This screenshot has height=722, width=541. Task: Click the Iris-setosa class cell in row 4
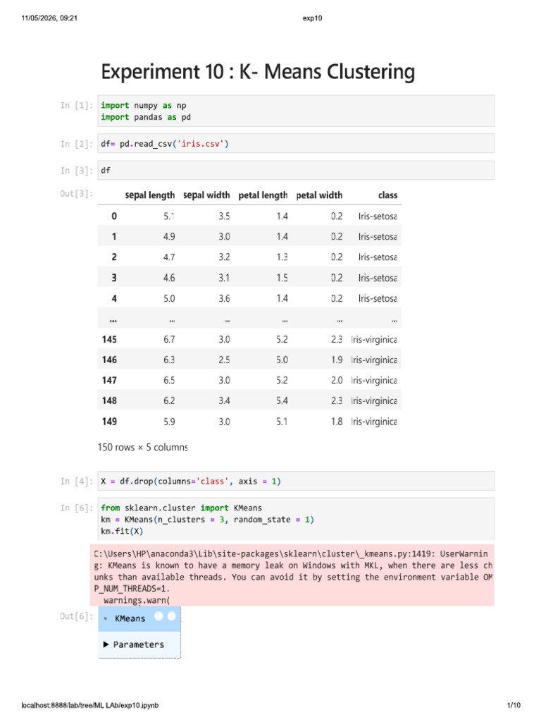click(378, 298)
